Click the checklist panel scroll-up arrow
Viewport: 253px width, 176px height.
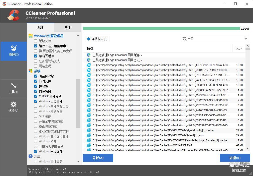(78, 35)
